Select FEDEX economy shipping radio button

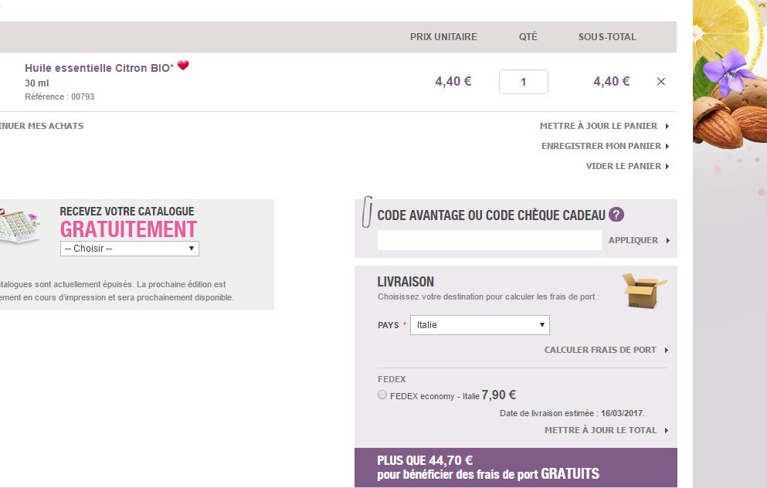point(382,395)
